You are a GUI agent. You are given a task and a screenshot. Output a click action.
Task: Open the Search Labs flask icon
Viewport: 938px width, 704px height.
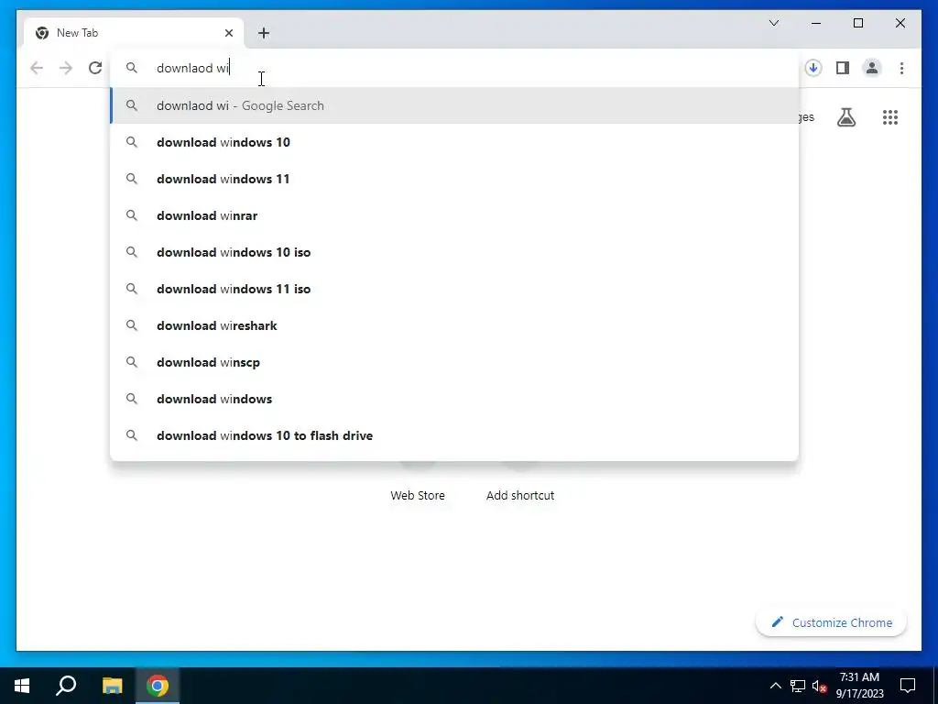pos(845,117)
